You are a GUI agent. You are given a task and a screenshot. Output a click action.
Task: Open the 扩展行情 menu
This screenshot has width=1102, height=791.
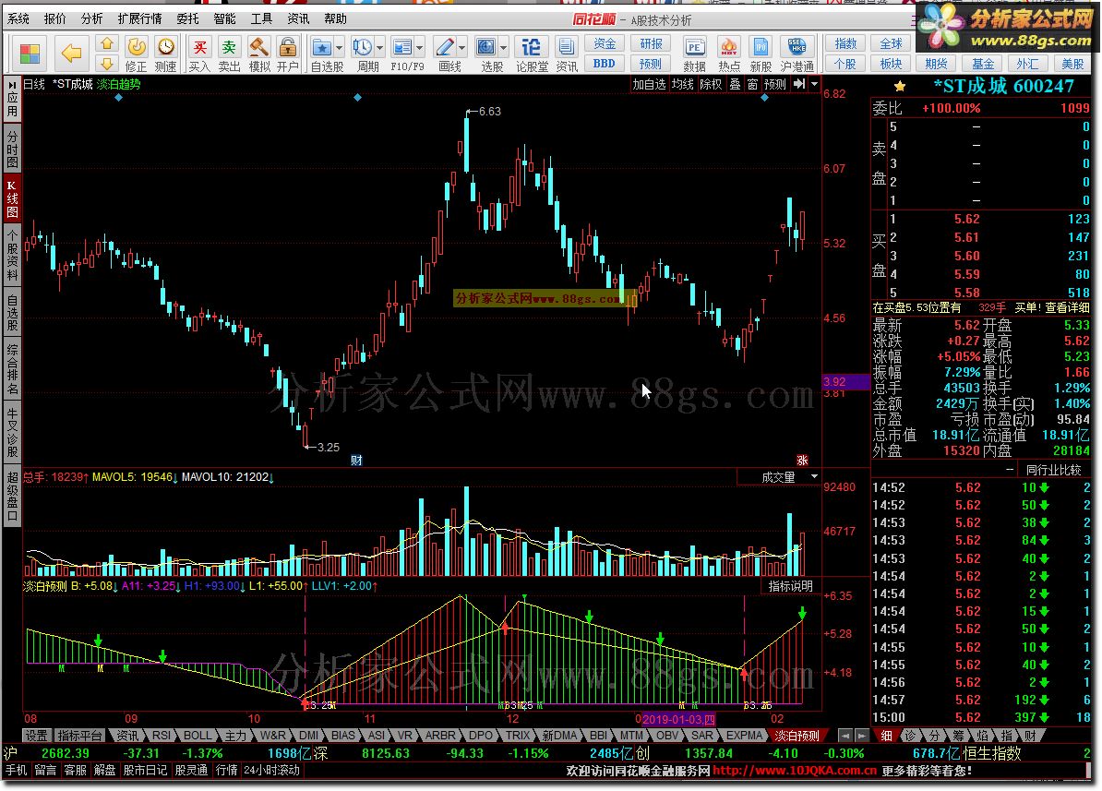click(x=140, y=19)
